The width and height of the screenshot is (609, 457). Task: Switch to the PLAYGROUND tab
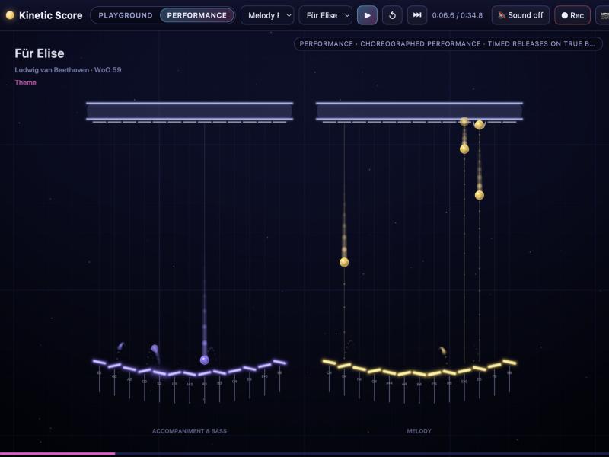click(126, 15)
